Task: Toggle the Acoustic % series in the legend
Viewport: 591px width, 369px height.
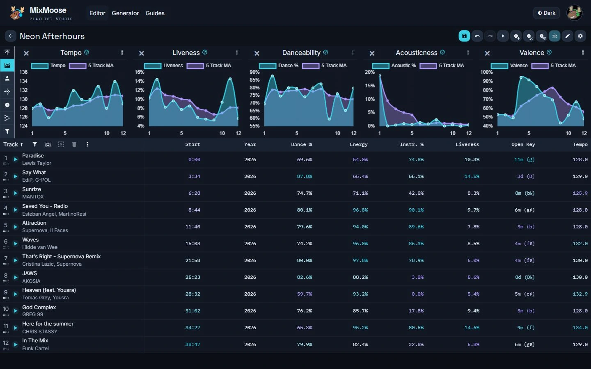Action: [x=394, y=66]
